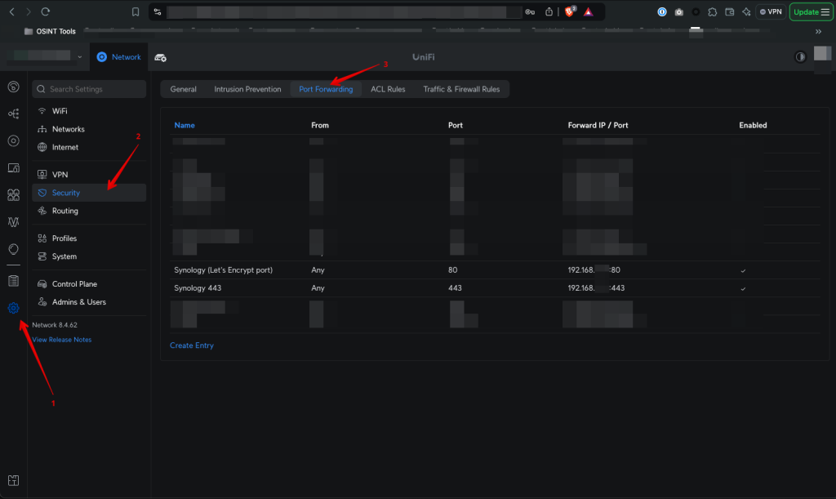Open the 1Password extension icon
This screenshot has width=836, height=499.
tap(661, 11)
